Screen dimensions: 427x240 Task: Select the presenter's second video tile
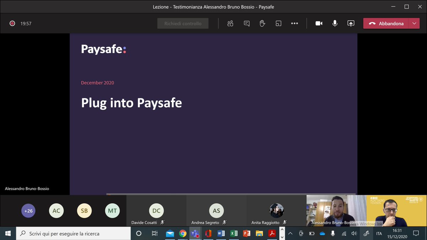pyautogui.click(x=396, y=211)
